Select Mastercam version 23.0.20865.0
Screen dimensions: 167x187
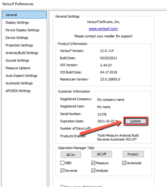(110, 79)
